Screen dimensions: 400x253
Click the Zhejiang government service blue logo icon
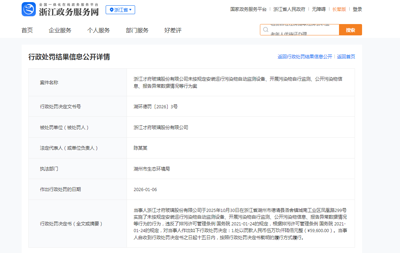pyautogui.click(x=29, y=9)
